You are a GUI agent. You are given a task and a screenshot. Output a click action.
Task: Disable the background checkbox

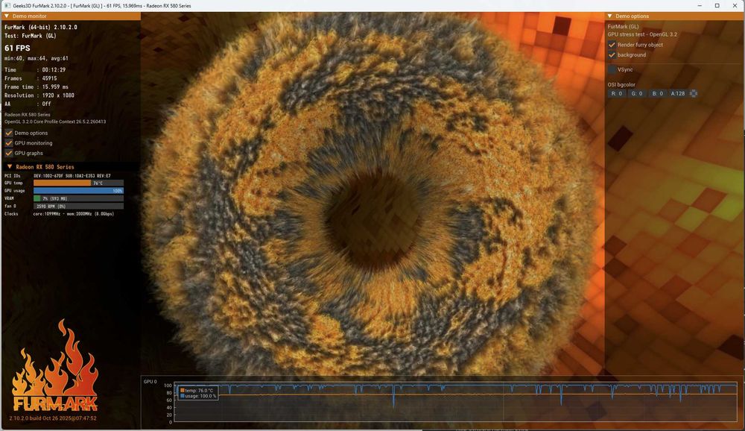(x=612, y=54)
